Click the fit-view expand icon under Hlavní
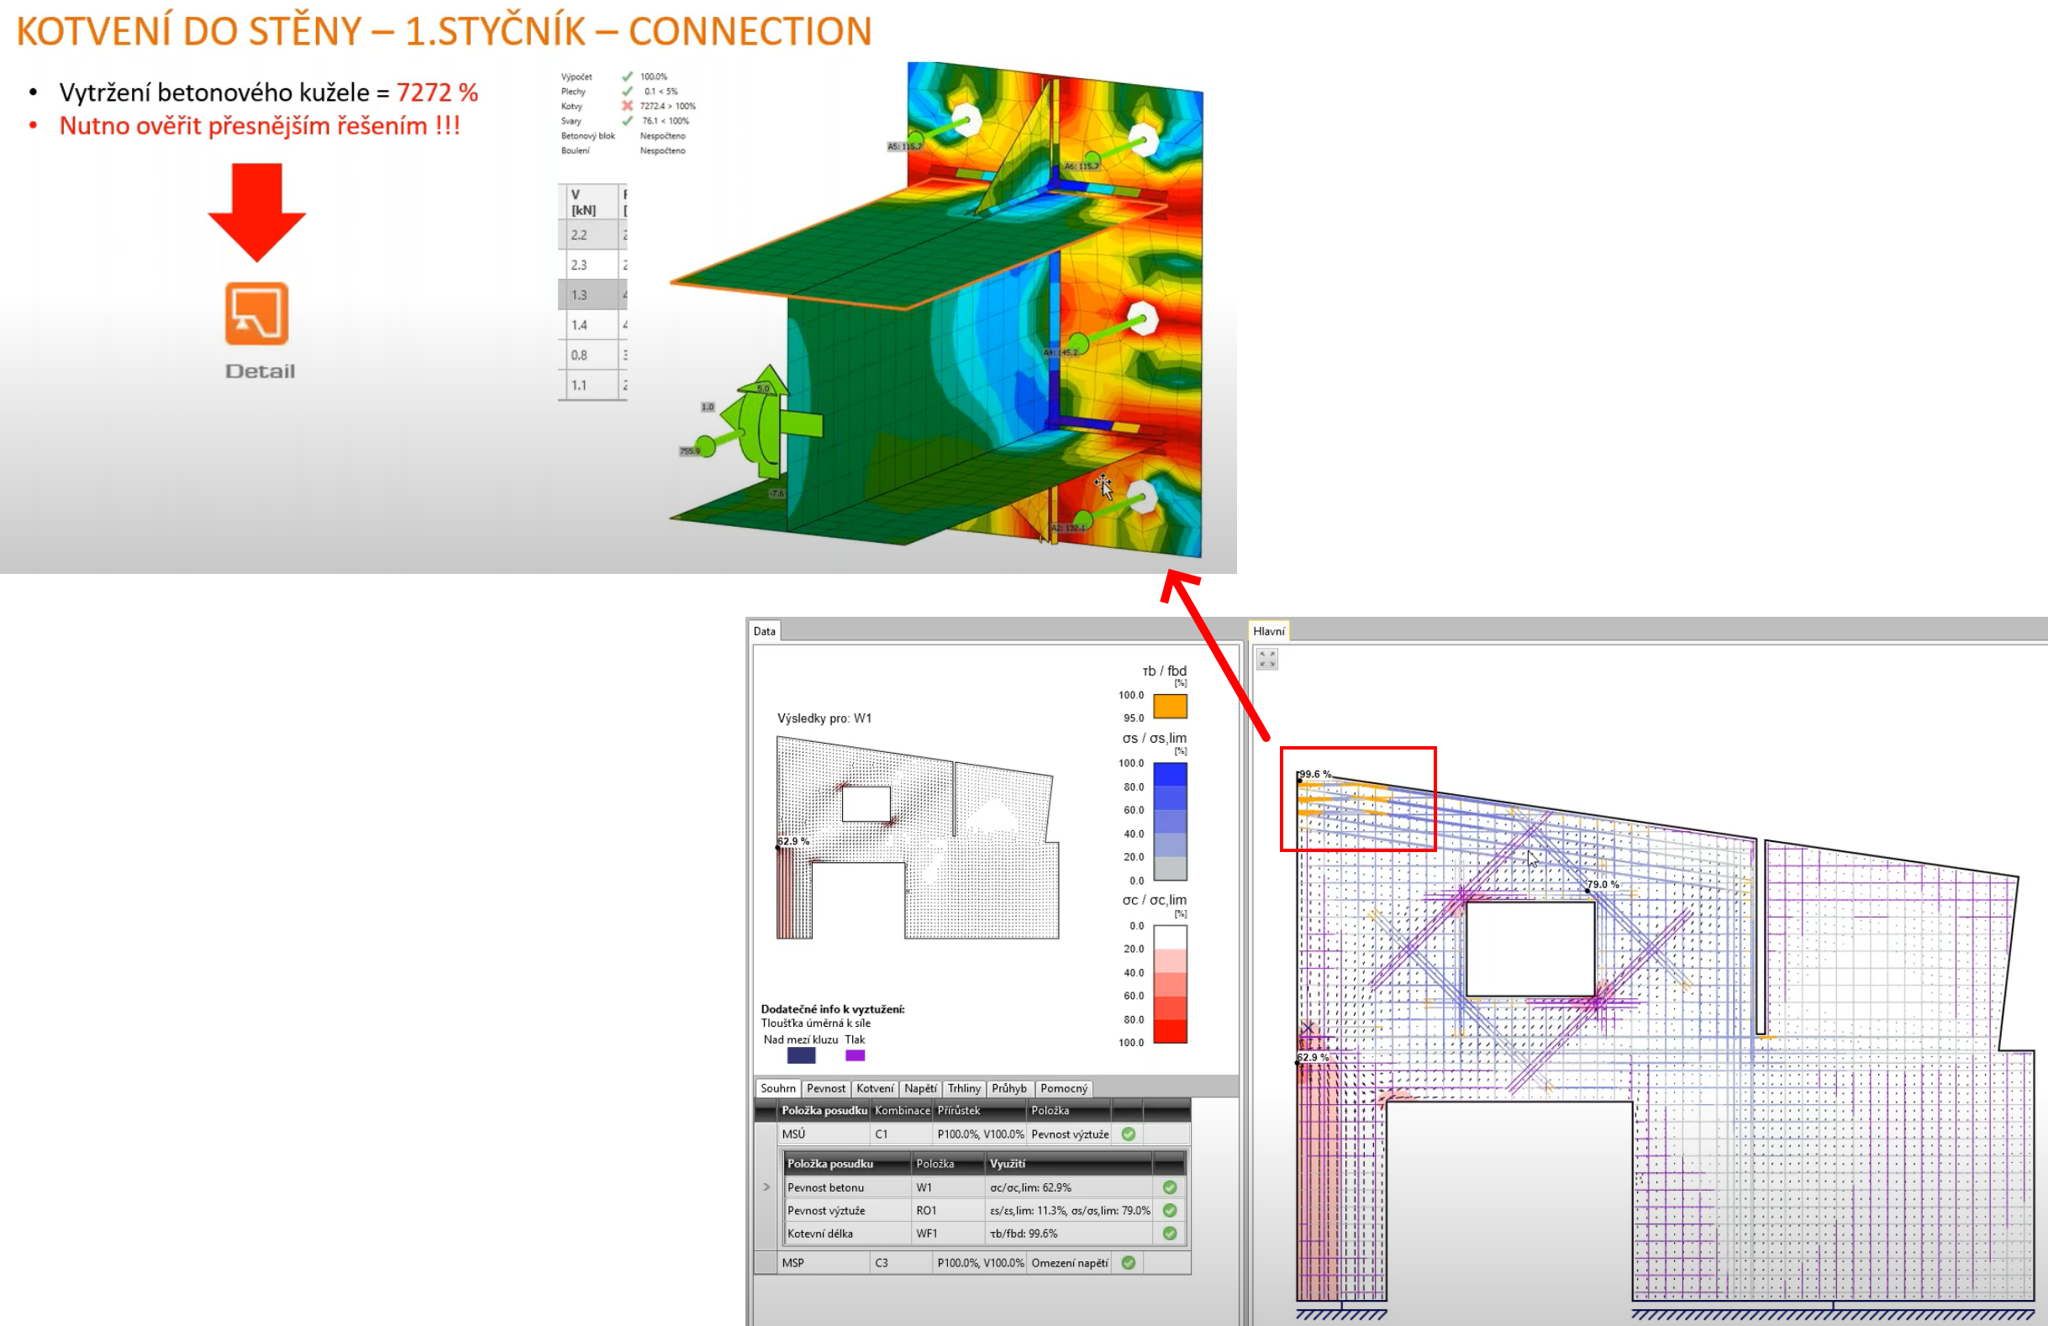The height and width of the screenshot is (1326, 2048). point(1266,659)
